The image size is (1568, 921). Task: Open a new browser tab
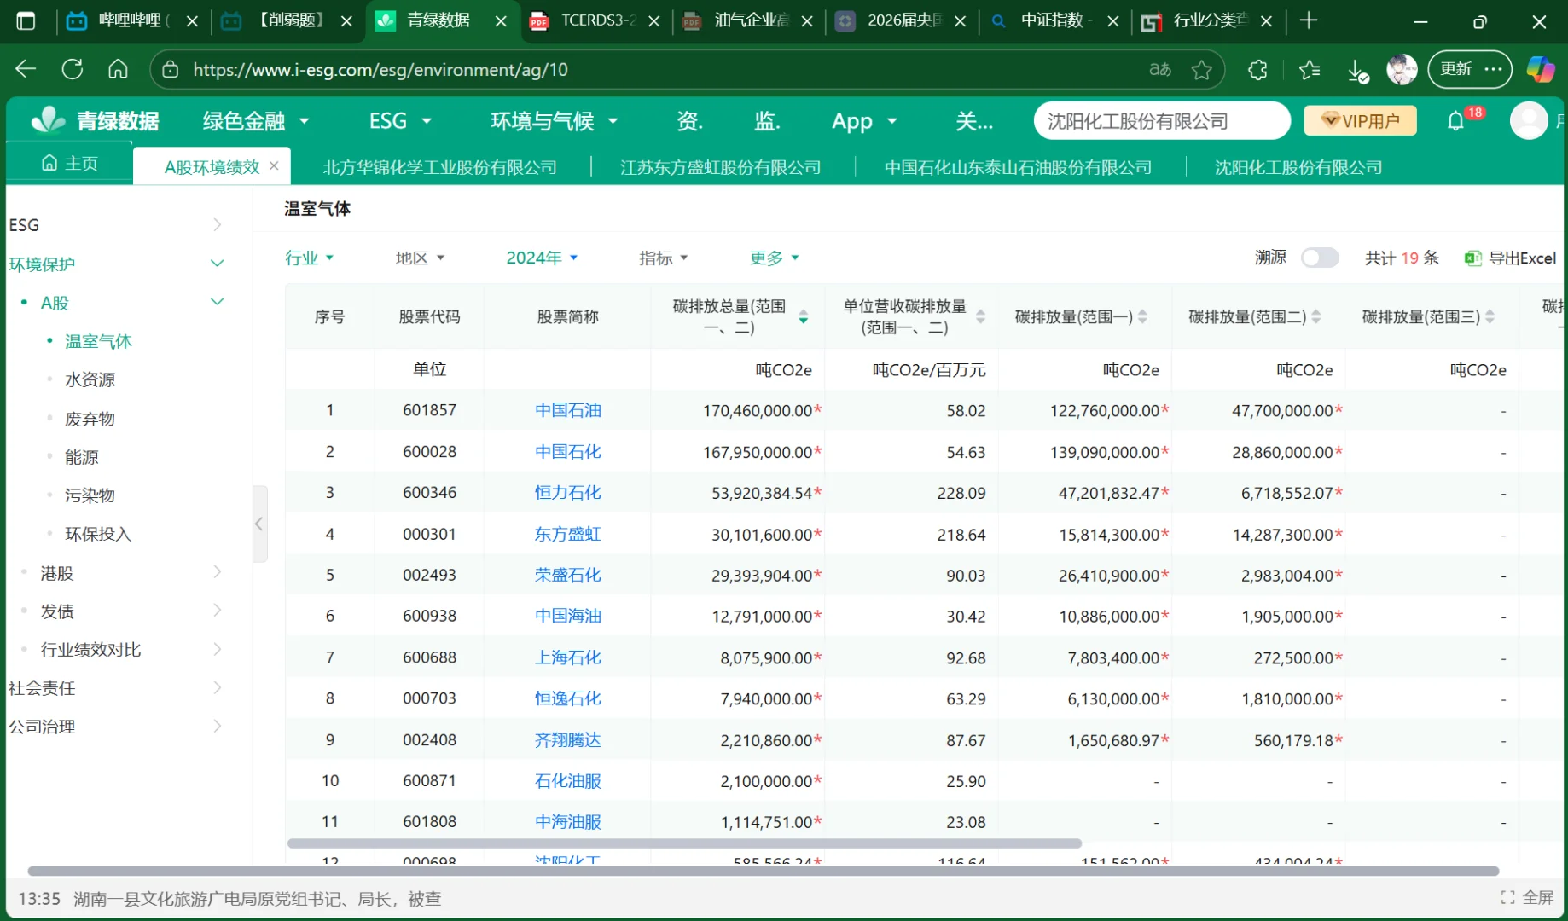click(x=1309, y=20)
